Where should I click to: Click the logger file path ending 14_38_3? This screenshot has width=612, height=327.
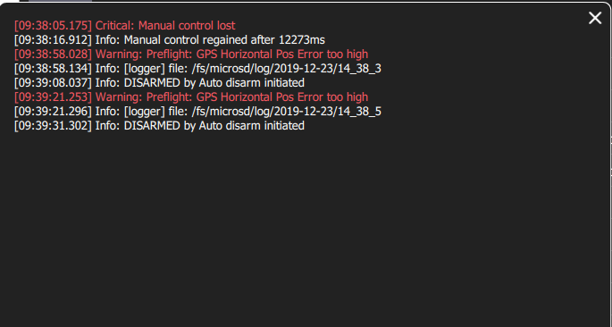287,69
